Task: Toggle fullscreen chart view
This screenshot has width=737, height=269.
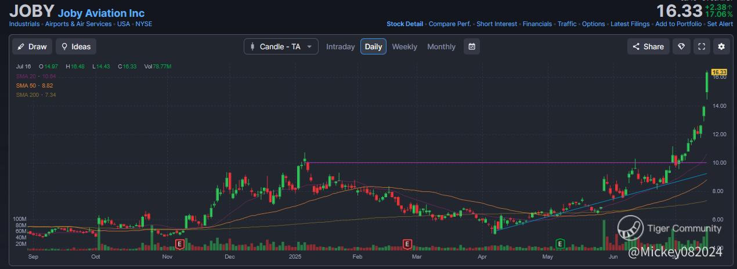Action: 702,46
